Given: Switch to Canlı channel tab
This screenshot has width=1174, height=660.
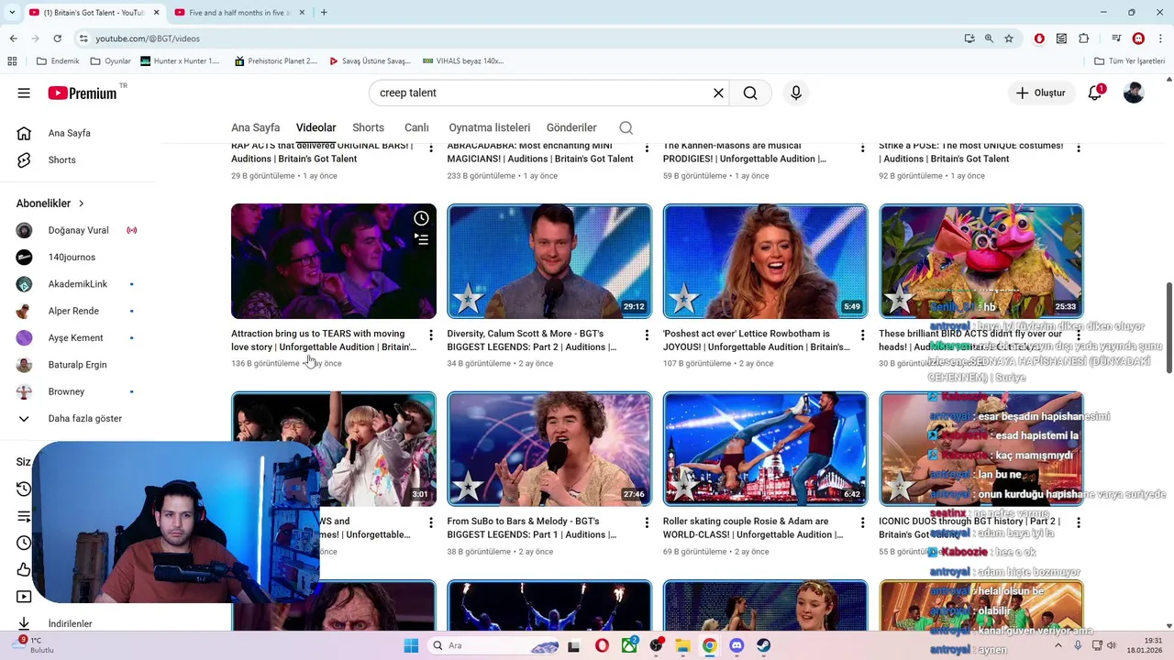Looking at the screenshot, I should coord(416,127).
